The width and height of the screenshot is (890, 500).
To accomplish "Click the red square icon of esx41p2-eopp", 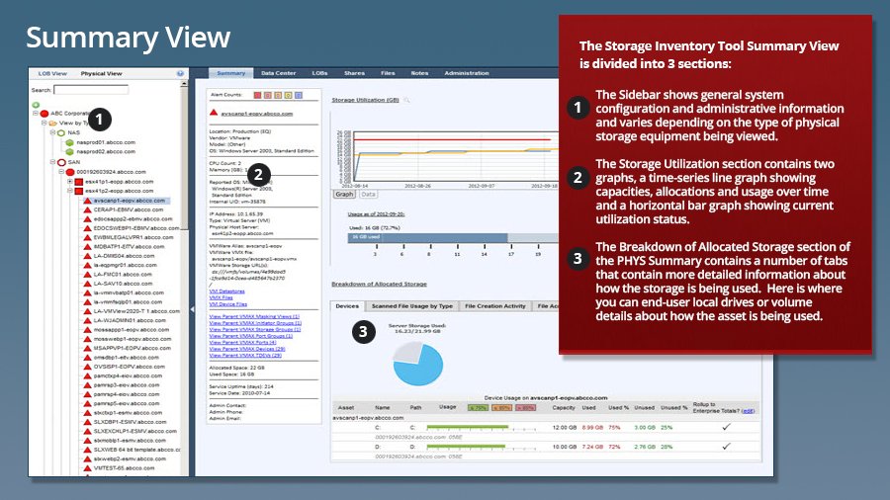I will [79, 191].
